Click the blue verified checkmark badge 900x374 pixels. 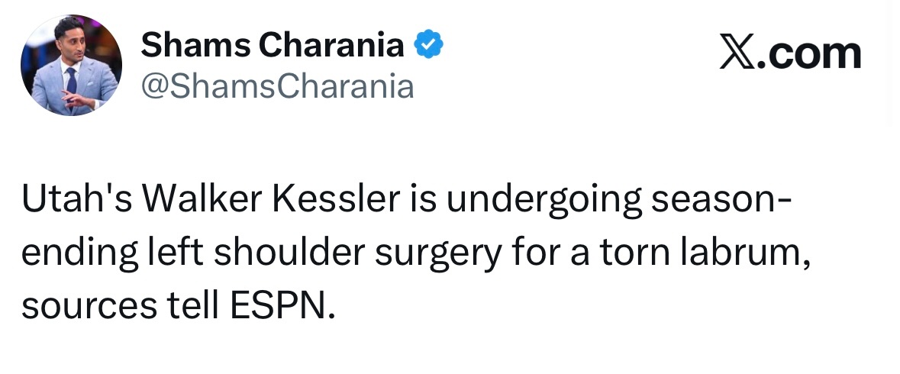[428, 47]
